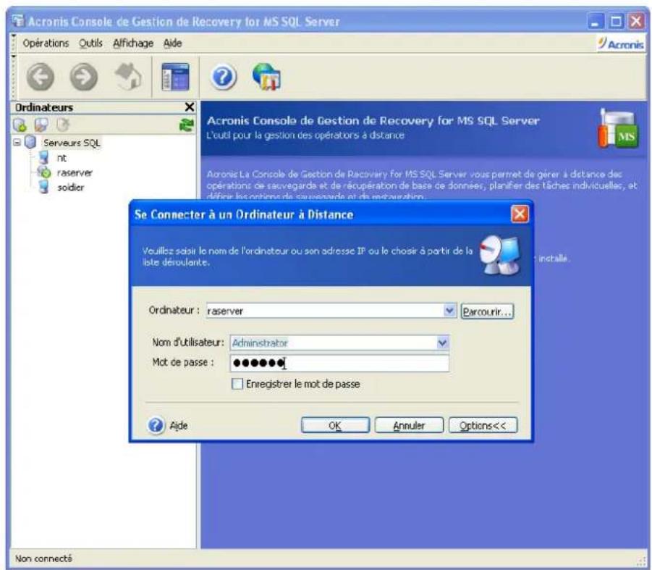This screenshot has width=652, height=570.
Task: Open the Opérations menu
Action: click(46, 43)
